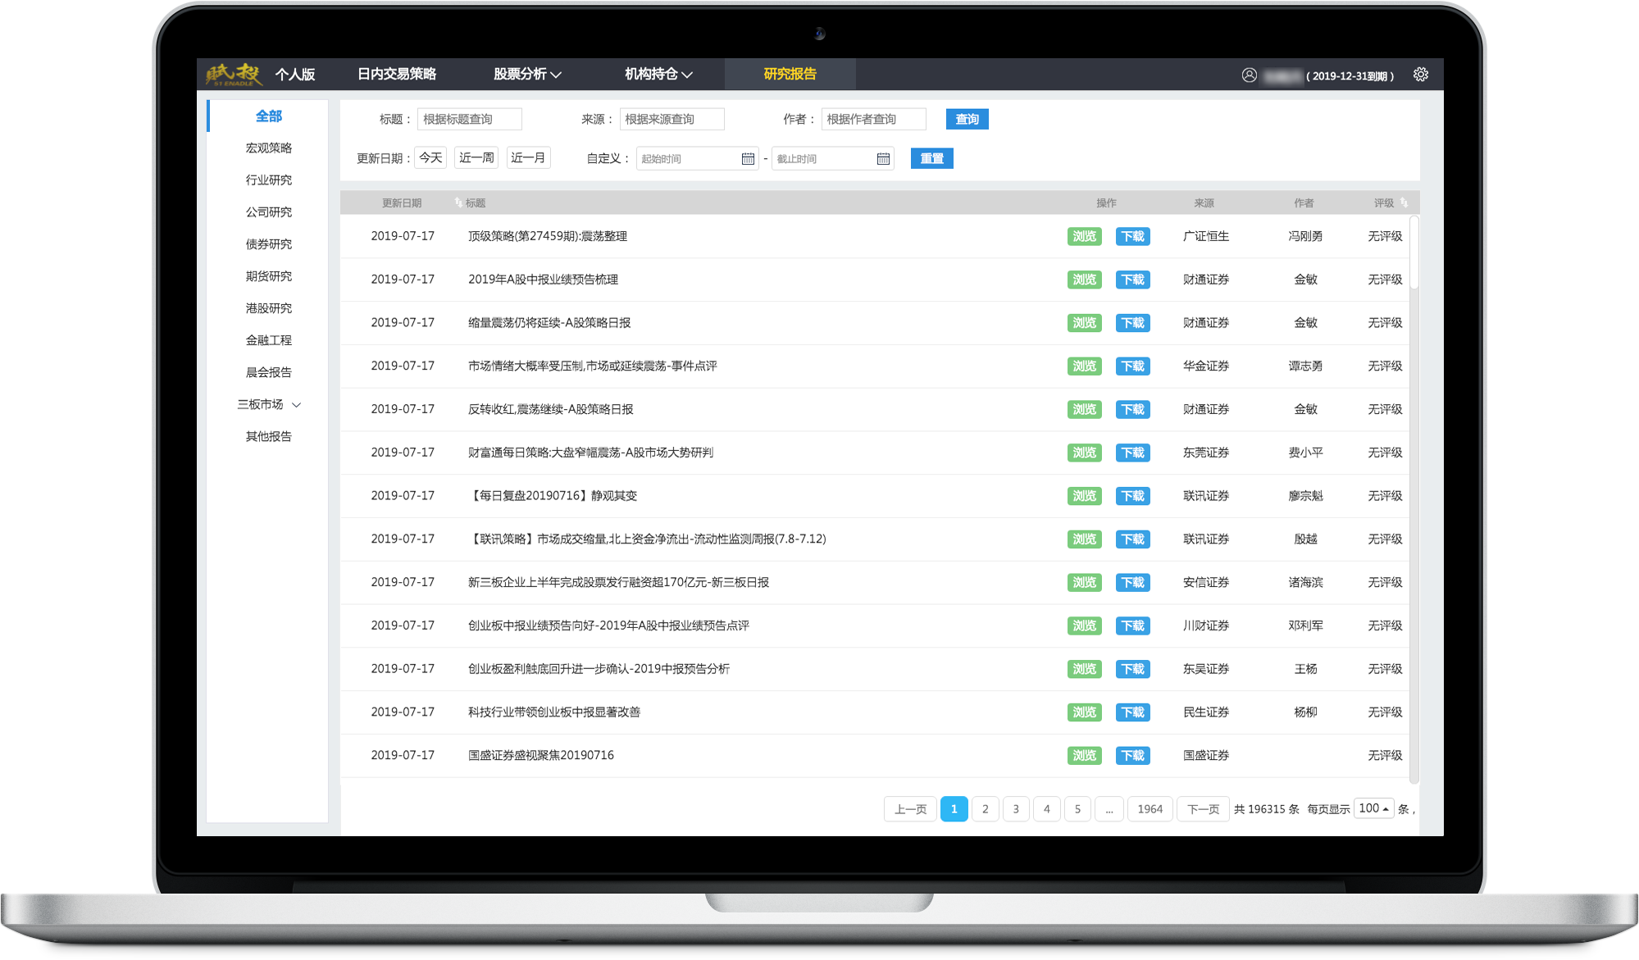The height and width of the screenshot is (960, 1639).
Task: Filter by 今天
Action: click(x=430, y=157)
